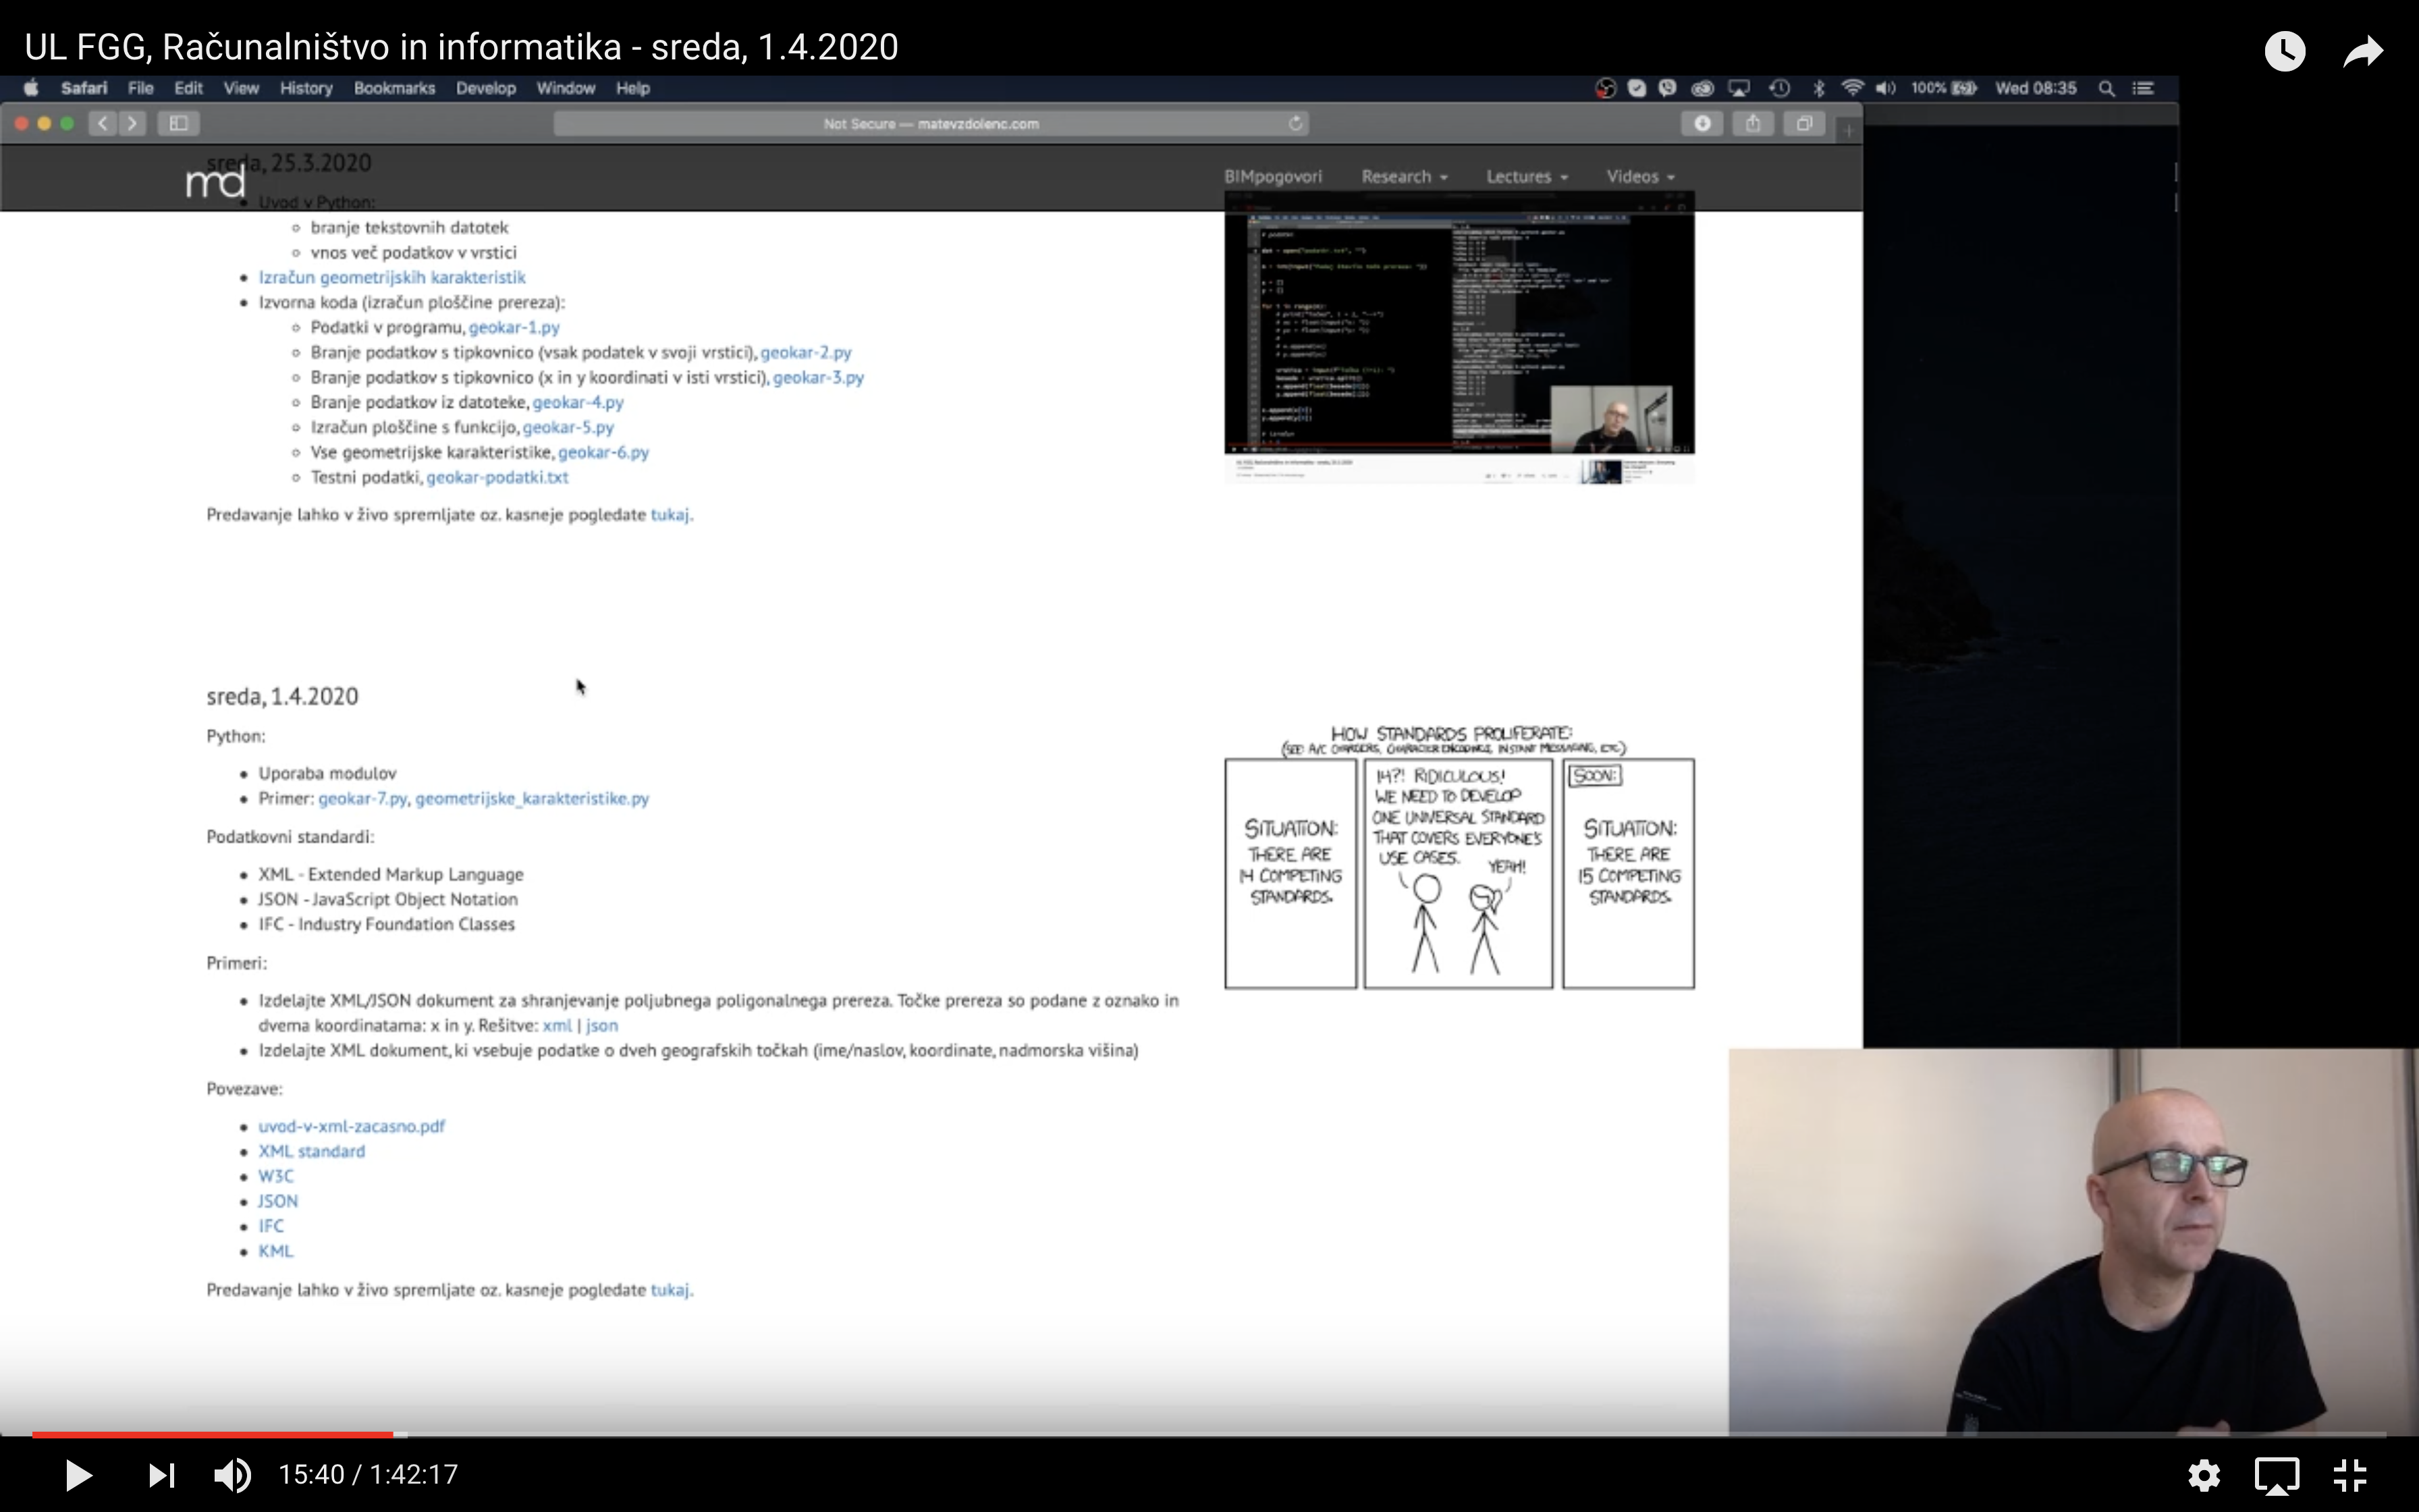Open the Window menu in menu bar
Image resolution: width=2419 pixels, height=1512 pixels.
(566, 88)
